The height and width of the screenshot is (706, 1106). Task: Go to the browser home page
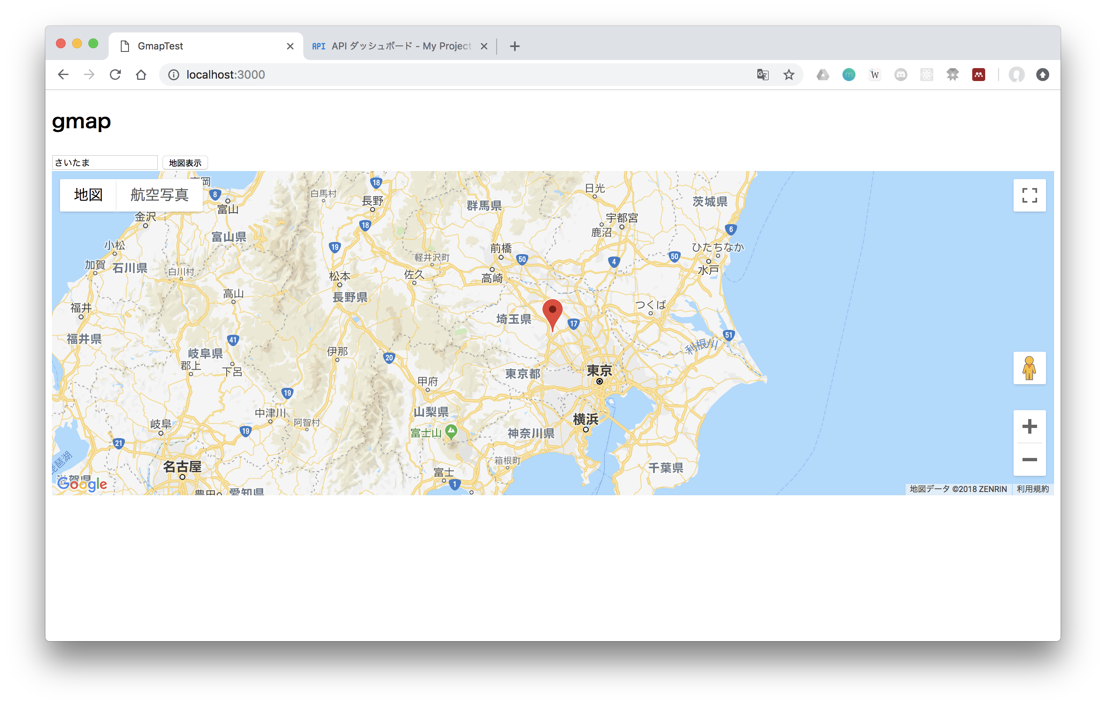(141, 75)
